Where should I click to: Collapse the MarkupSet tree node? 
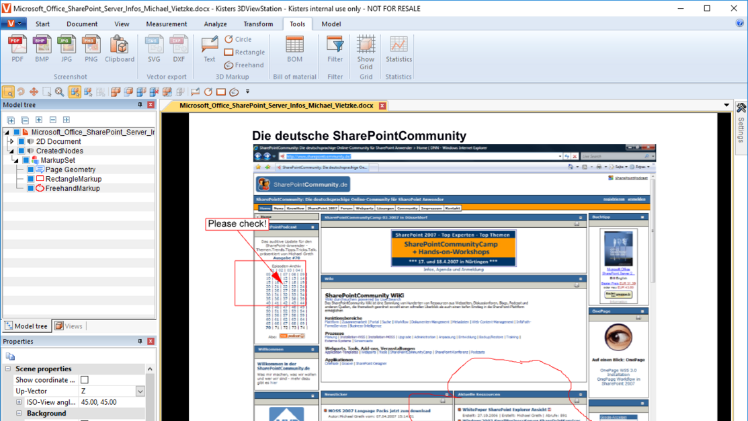16,161
